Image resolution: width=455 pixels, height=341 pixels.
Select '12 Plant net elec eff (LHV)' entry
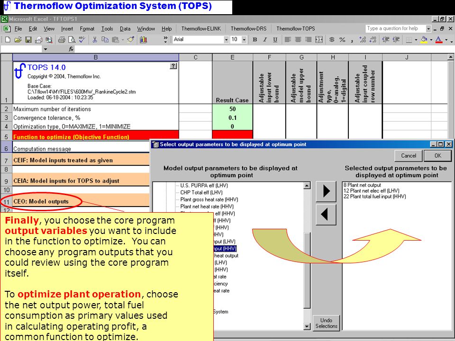[x=371, y=191]
